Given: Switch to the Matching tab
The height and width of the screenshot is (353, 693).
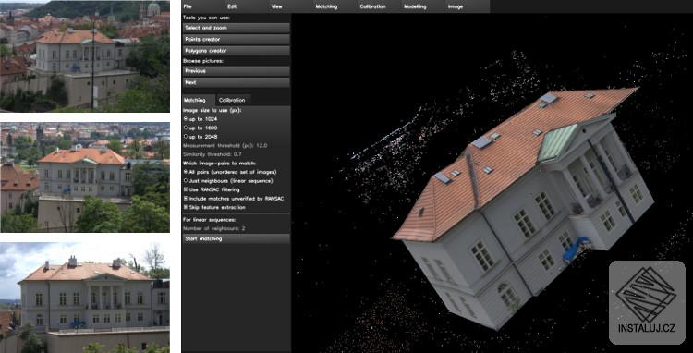Looking at the screenshot, I should (x=199, y=101).
